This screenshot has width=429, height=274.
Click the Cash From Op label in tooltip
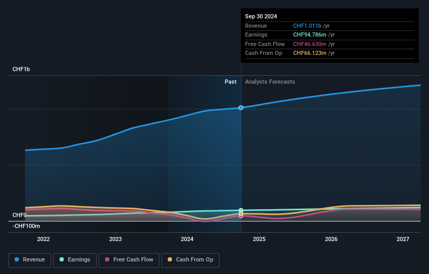click(263, 53)
